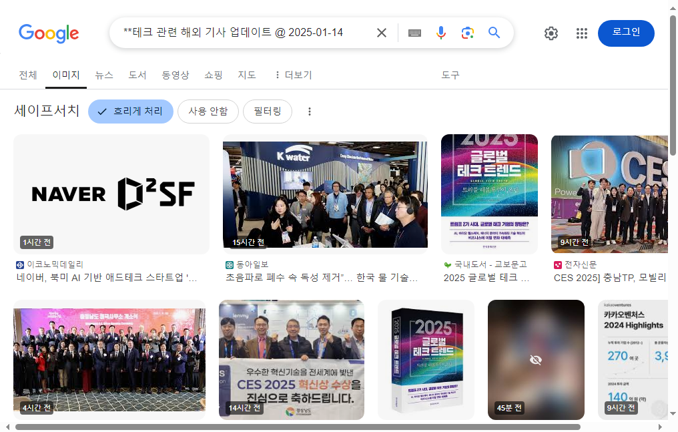Click the 세이프서치 label
The width and height of the screenshot is (678, 432).
47,111
